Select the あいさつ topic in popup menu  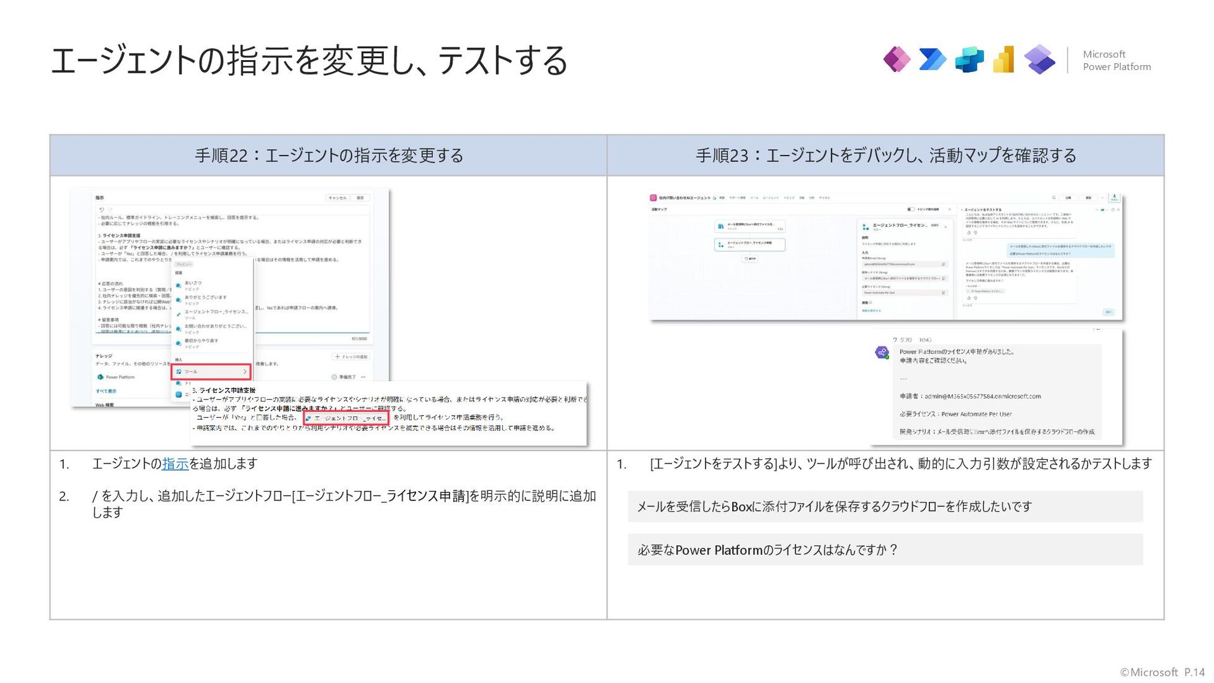193,284
